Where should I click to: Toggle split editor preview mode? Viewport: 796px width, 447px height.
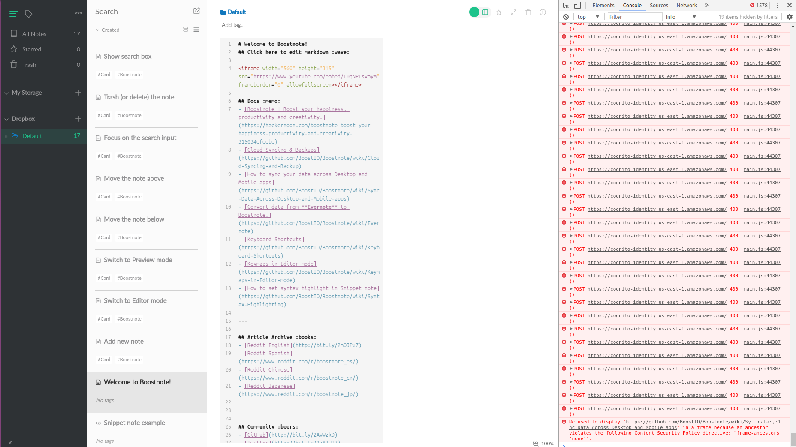[485, 12]
